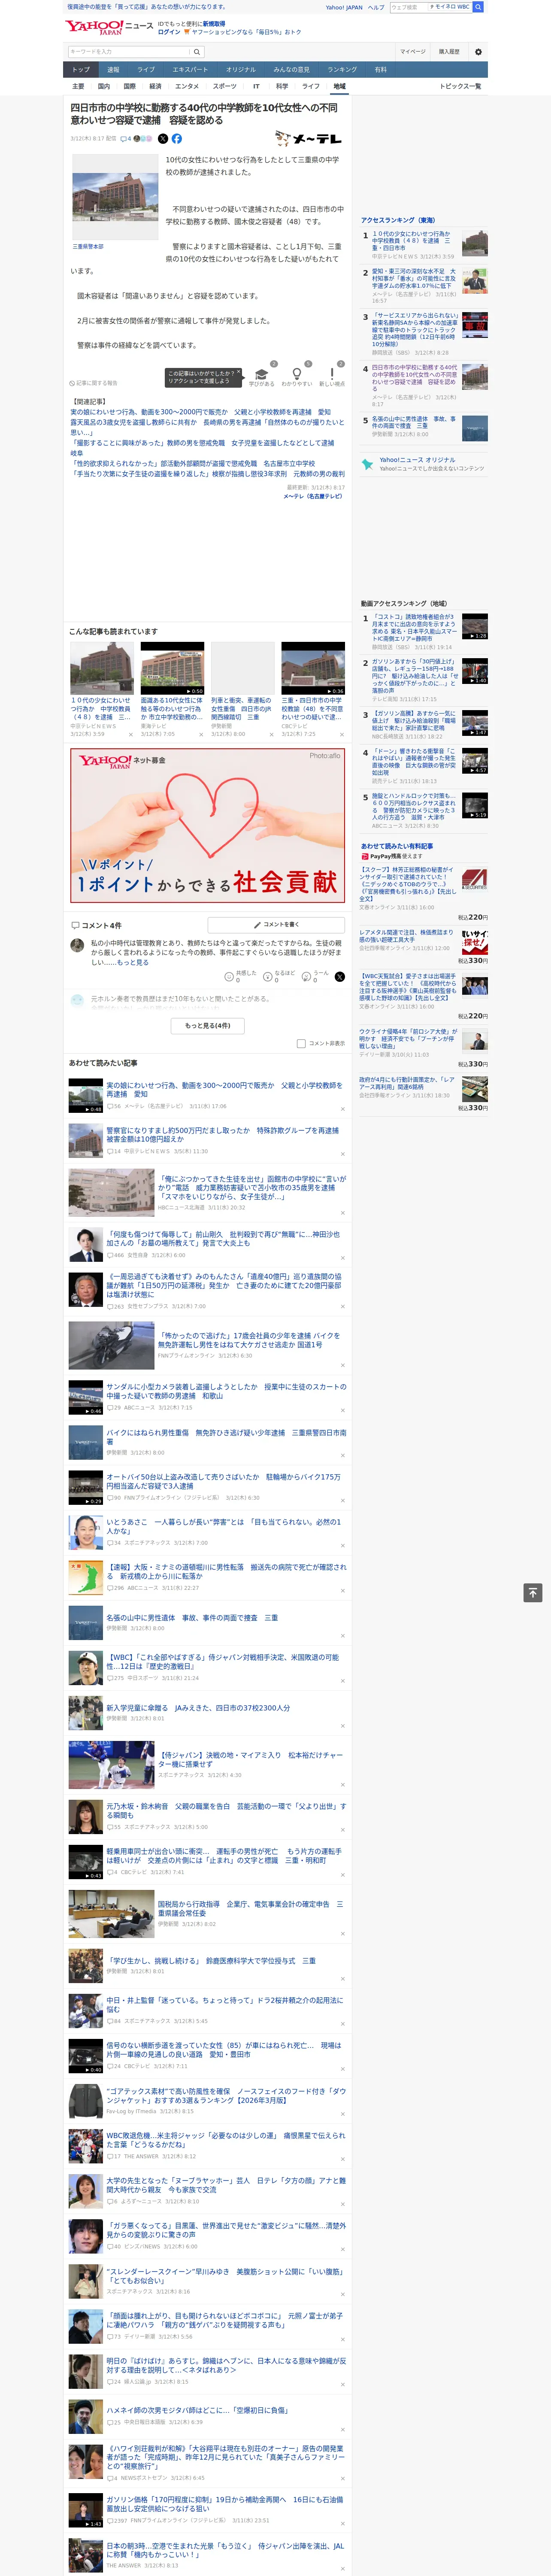The image size is (551, 2576).
Task: Click the blue web search button icon
Action: pyautogui.click(x=478, y=7)
